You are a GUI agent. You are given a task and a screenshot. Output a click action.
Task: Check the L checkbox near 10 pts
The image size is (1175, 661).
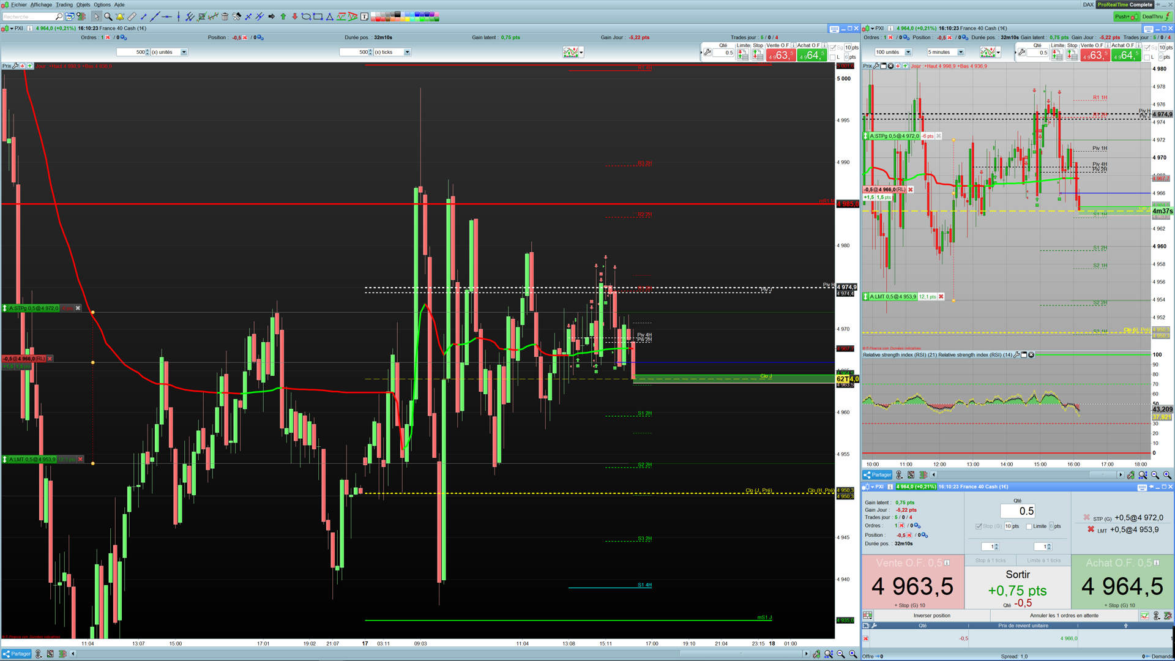pyautogui.click(x=833, y=57)
